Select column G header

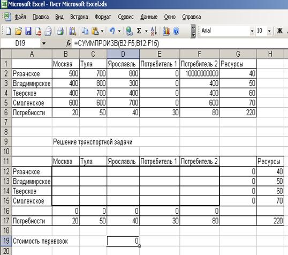[238, 54]
